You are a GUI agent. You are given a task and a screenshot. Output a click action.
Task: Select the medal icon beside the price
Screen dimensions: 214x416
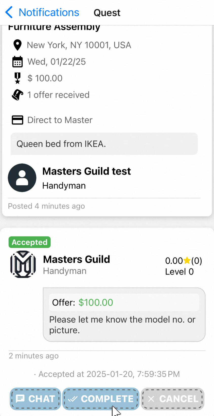coord(17,78)
